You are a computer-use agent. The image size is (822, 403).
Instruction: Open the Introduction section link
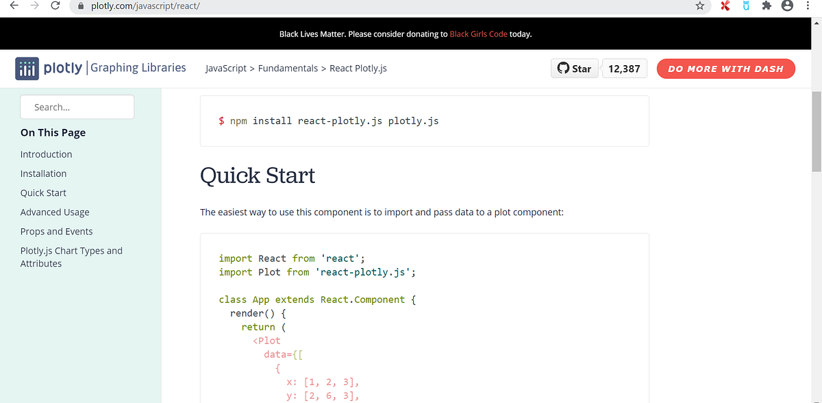[x=46, y=154]
